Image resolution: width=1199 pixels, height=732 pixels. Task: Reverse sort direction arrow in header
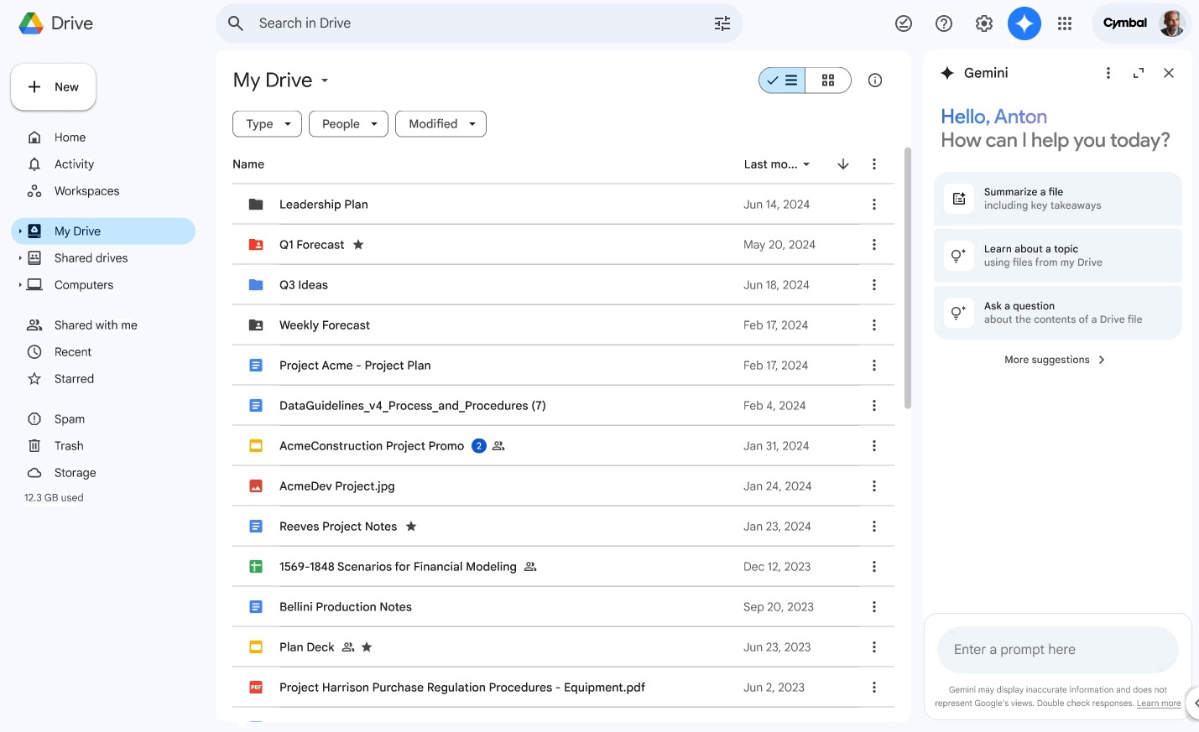click(842, 164)
